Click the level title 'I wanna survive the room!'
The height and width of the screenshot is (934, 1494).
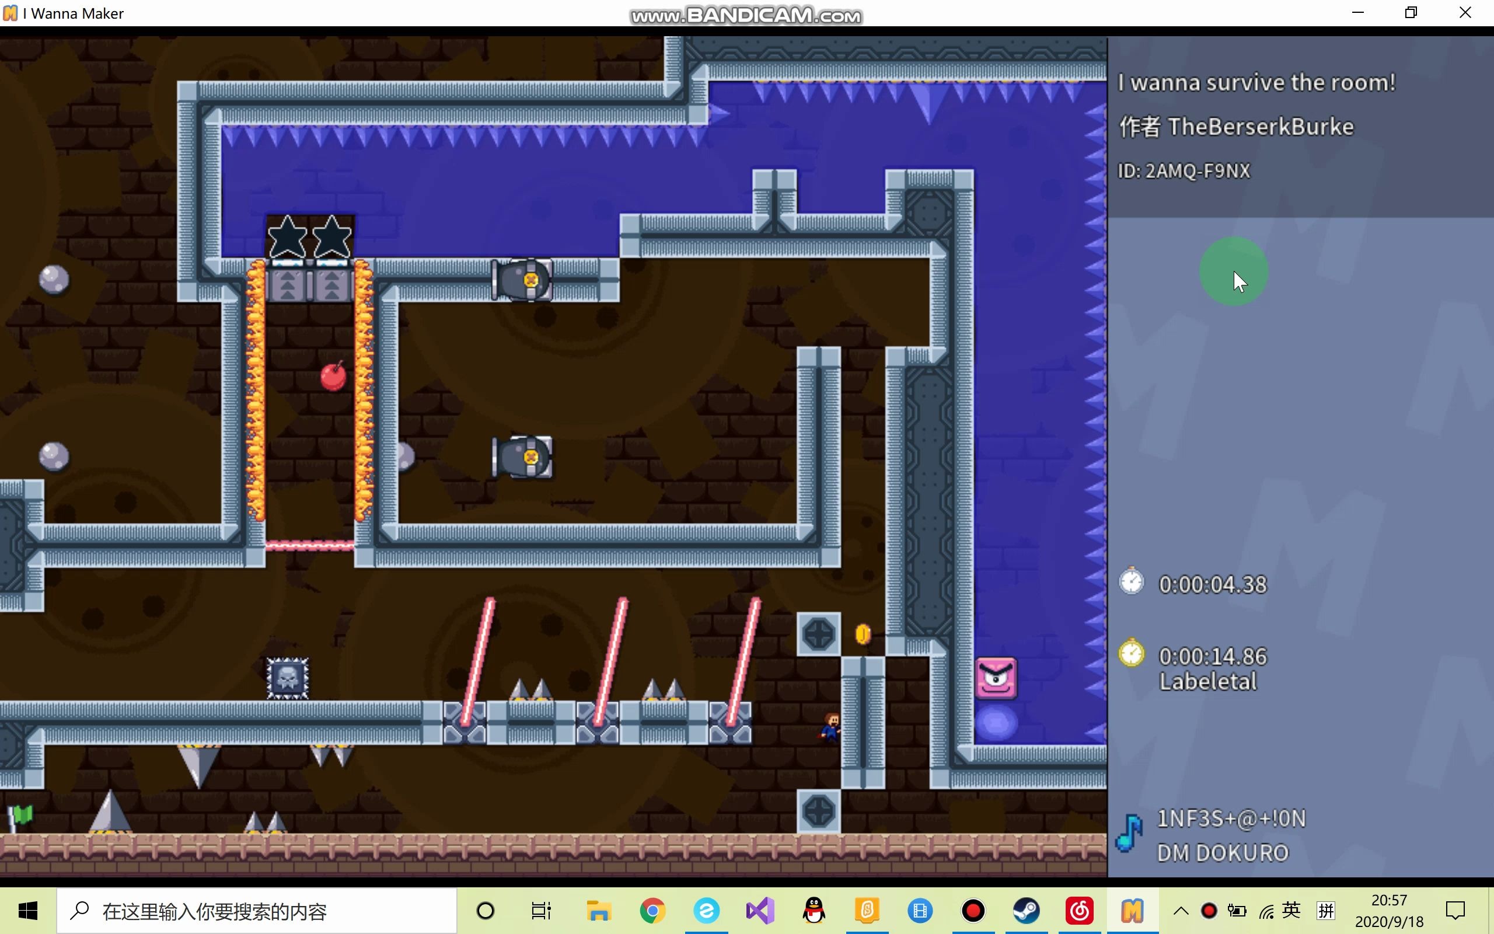point(1256,82)
